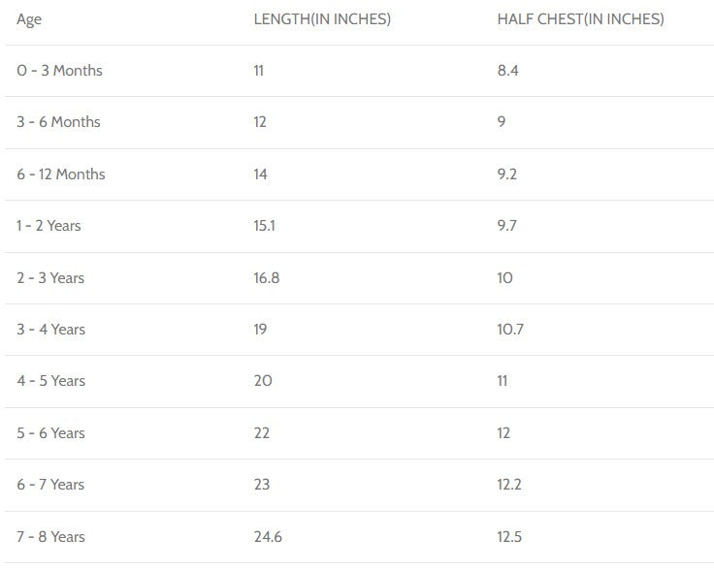
Task: Click the 2 - 3 Years age label
Action: [50, 278]
